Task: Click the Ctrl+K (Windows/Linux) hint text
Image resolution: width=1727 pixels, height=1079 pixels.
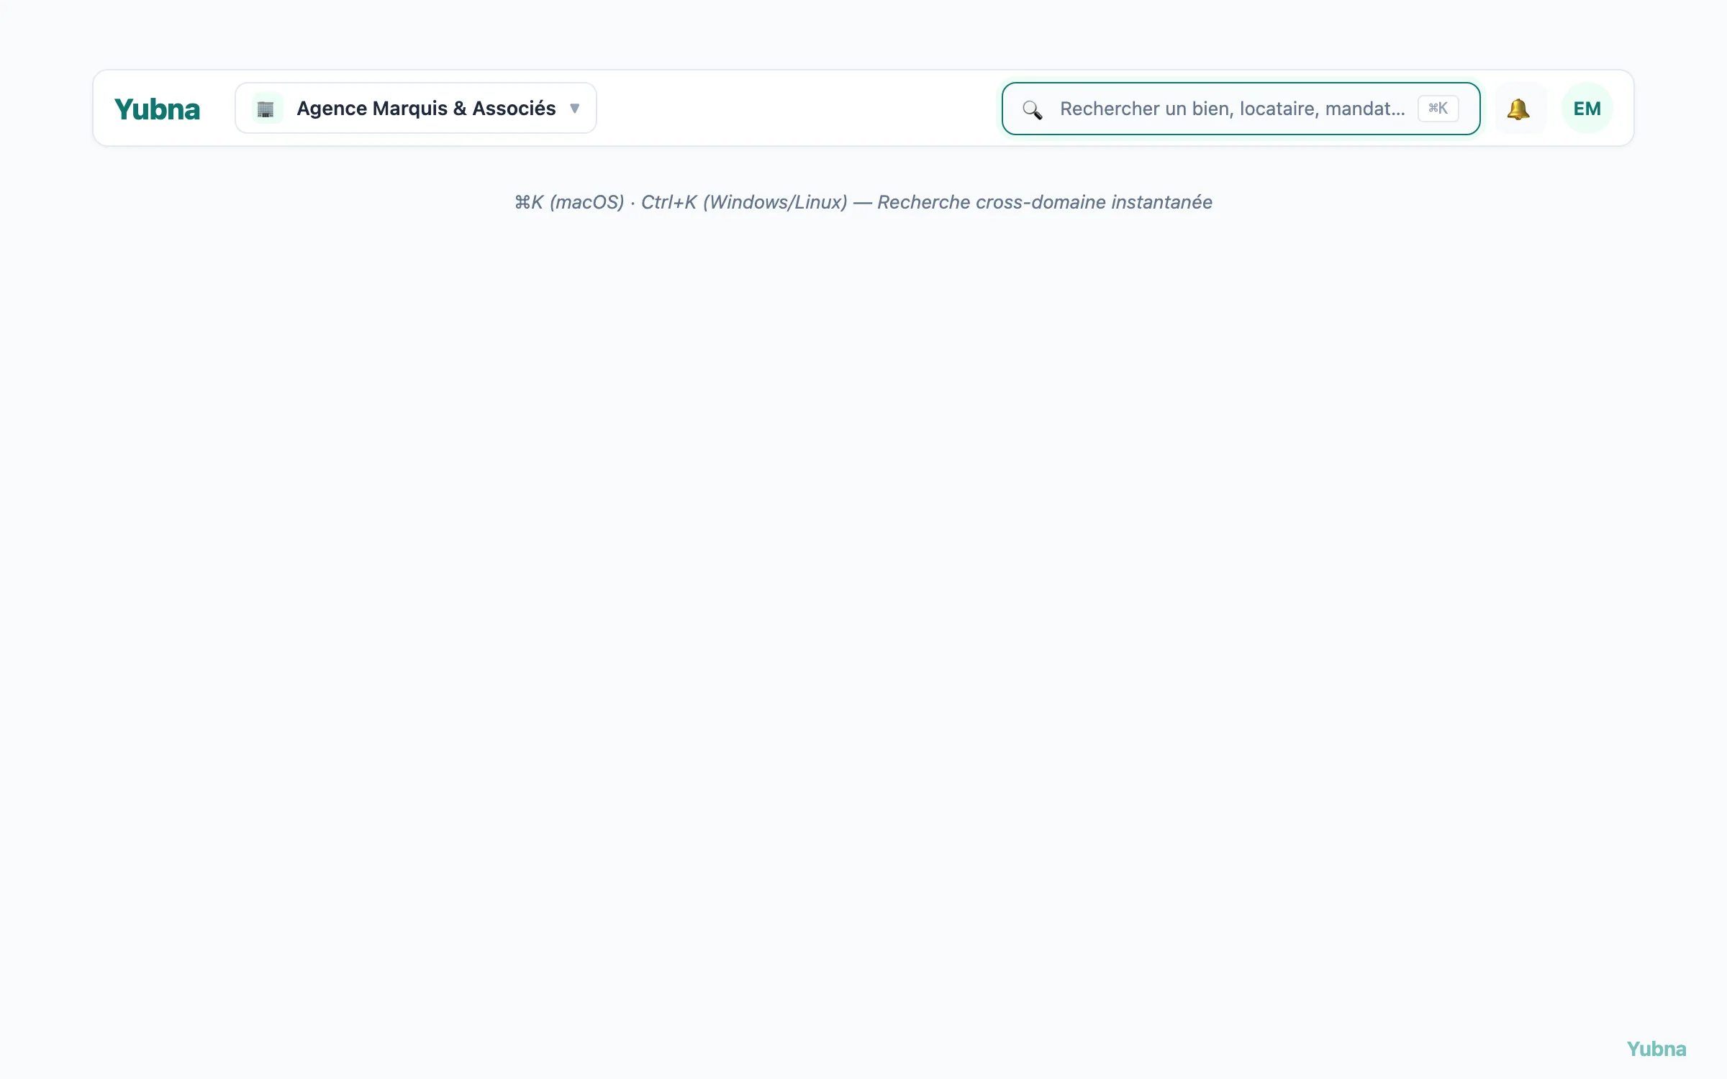Action: pyautogui.click(x=744, y=202)
